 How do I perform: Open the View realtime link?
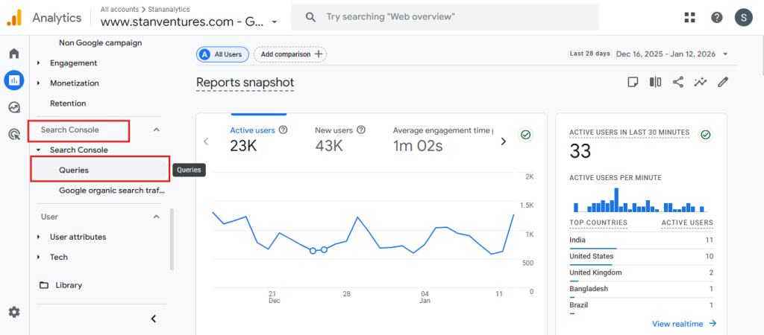click(x=683, y=324)
